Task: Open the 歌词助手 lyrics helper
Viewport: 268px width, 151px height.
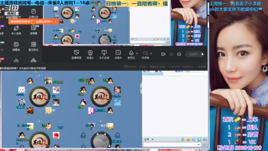Action: click(33, 46)
